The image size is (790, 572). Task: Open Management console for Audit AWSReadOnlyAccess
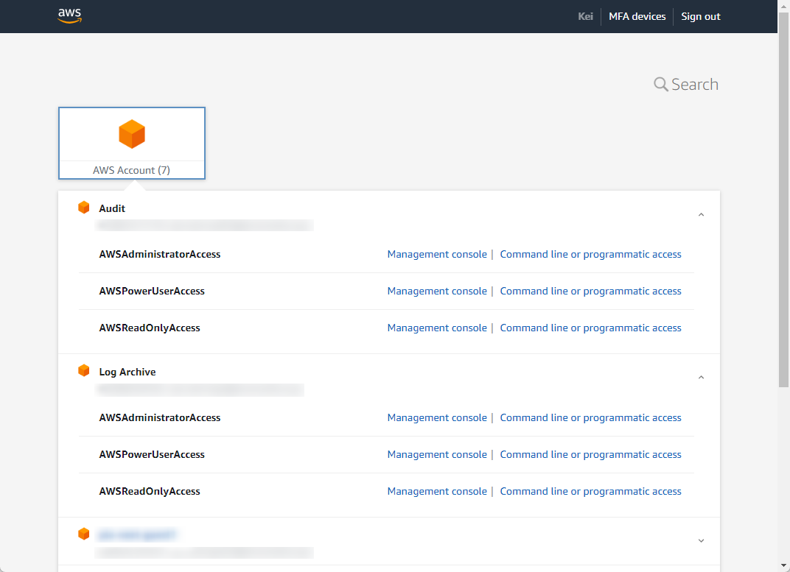[x=437, y=328]
